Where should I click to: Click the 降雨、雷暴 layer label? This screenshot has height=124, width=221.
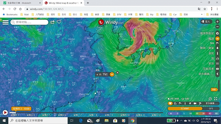(x=207, y=48)
